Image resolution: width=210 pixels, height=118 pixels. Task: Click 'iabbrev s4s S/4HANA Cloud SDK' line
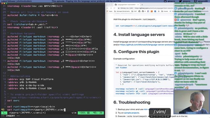click(30, 88)
